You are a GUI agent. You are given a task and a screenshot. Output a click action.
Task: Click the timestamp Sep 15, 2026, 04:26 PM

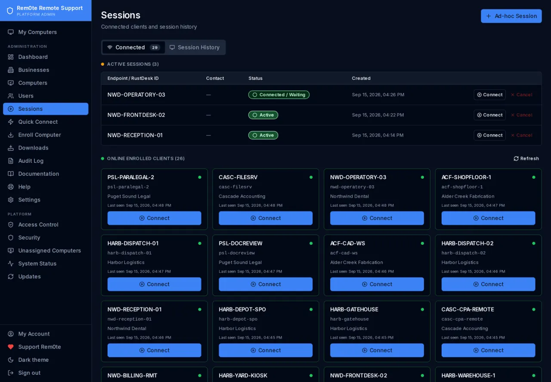[378, 95]
